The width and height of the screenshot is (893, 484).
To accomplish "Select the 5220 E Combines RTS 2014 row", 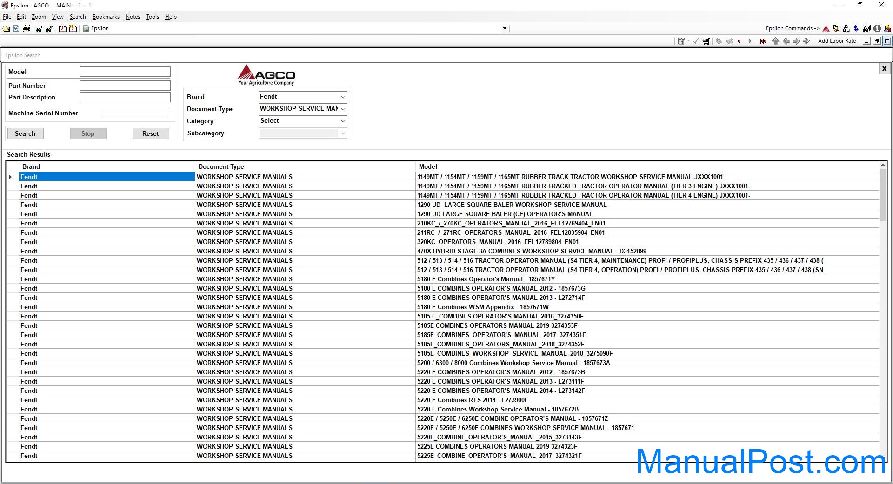I will click(x=442, y=400).
